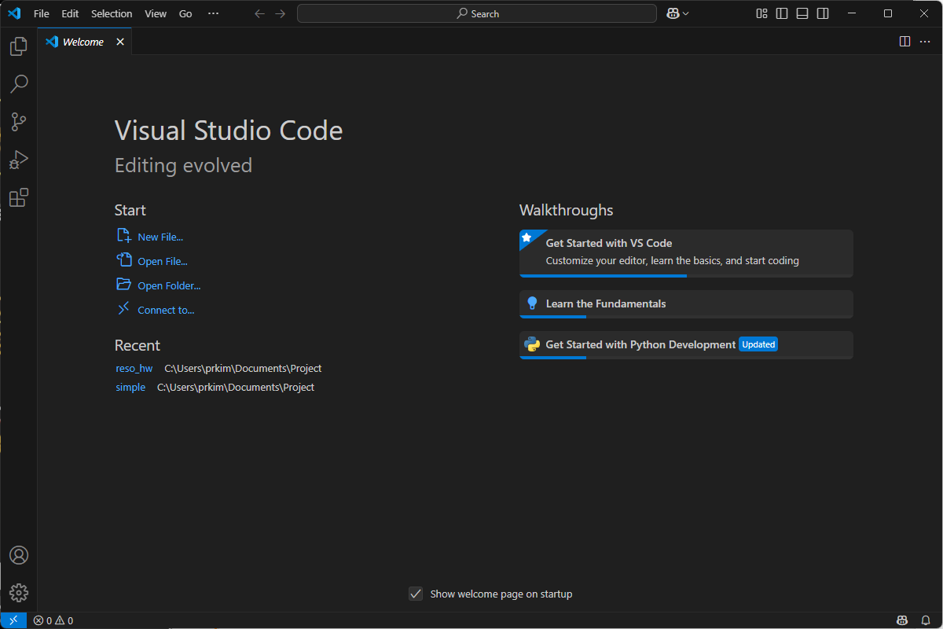
Task: Click the lightbulb icon on Learn the Fundamentals
Action: coord(532,303)
